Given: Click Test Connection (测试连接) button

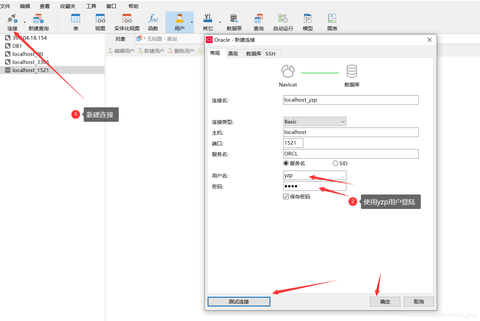Looking at the screenshot, I should click(239, 301).
